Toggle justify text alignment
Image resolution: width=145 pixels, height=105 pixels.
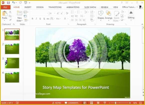[x=84, y=20]
